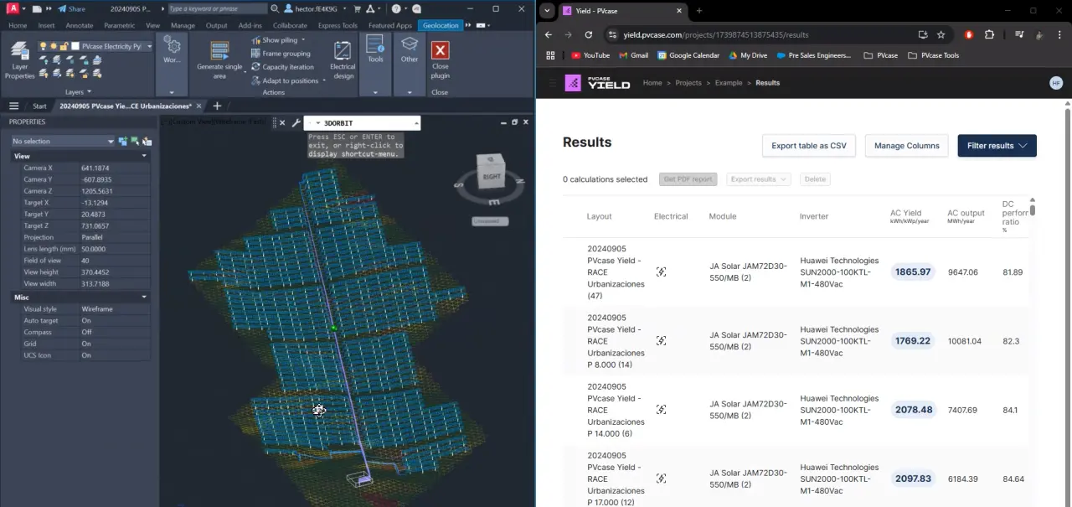Add a new drawing tab with plus

[217, 106]
